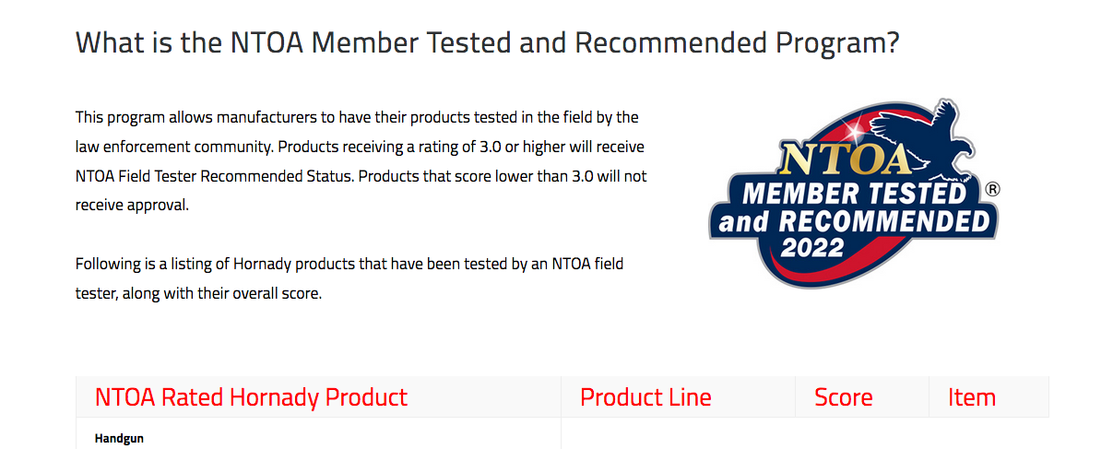Viewport: 1113px width, 449px height.
Task: Click the empty Product Line cell beside Handgun
Action: click(678, 435)
